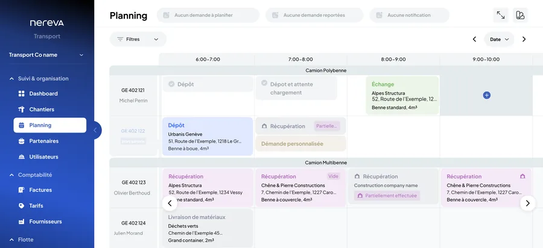The image size is (543, 248).
Task: Click the Chantiers crane icon
Action: click(x=22, y=110)
